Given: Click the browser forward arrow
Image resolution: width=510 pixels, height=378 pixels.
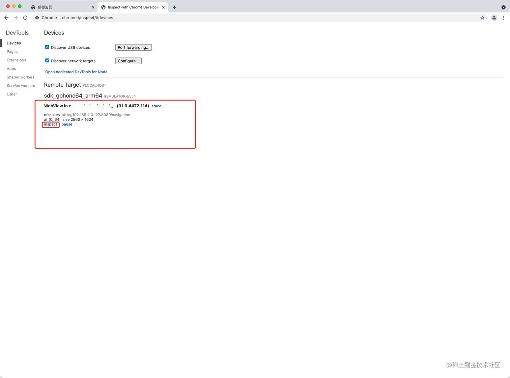Looking at the screenshot, I should [16, 18].
